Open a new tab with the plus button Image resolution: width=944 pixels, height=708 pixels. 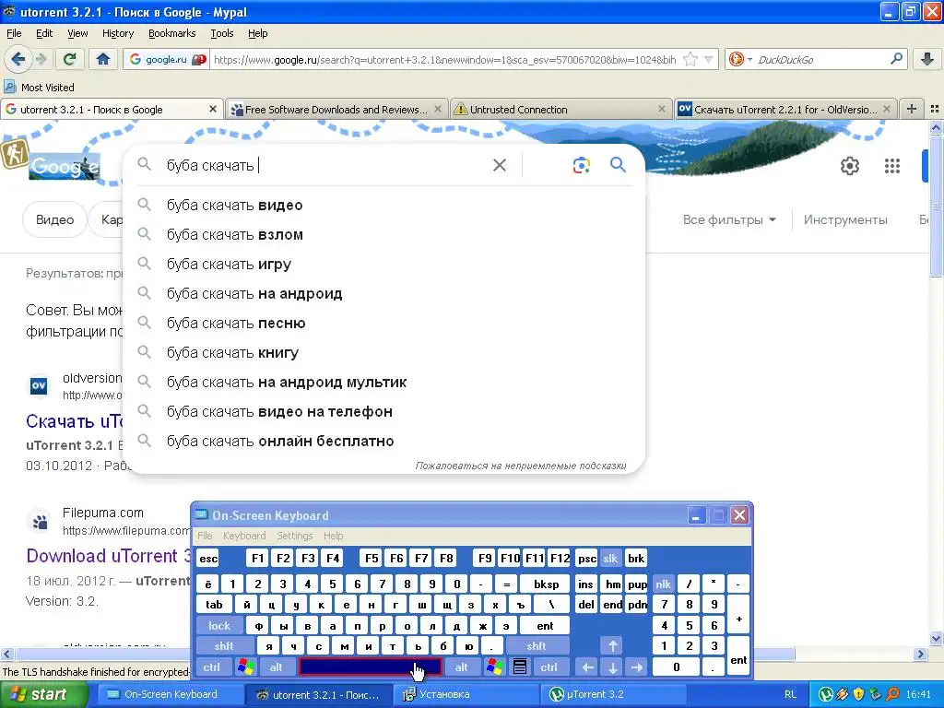(912, 109)
